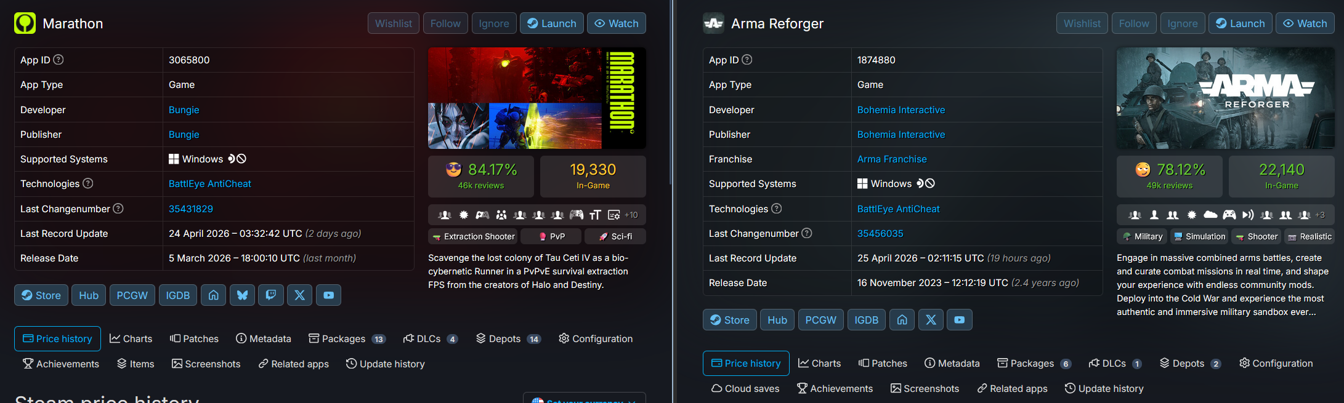The image size is (1344, 403).
Task: Click help icon beside Arma Reforger Last Changenumber
Action: (x=807, y=233)
